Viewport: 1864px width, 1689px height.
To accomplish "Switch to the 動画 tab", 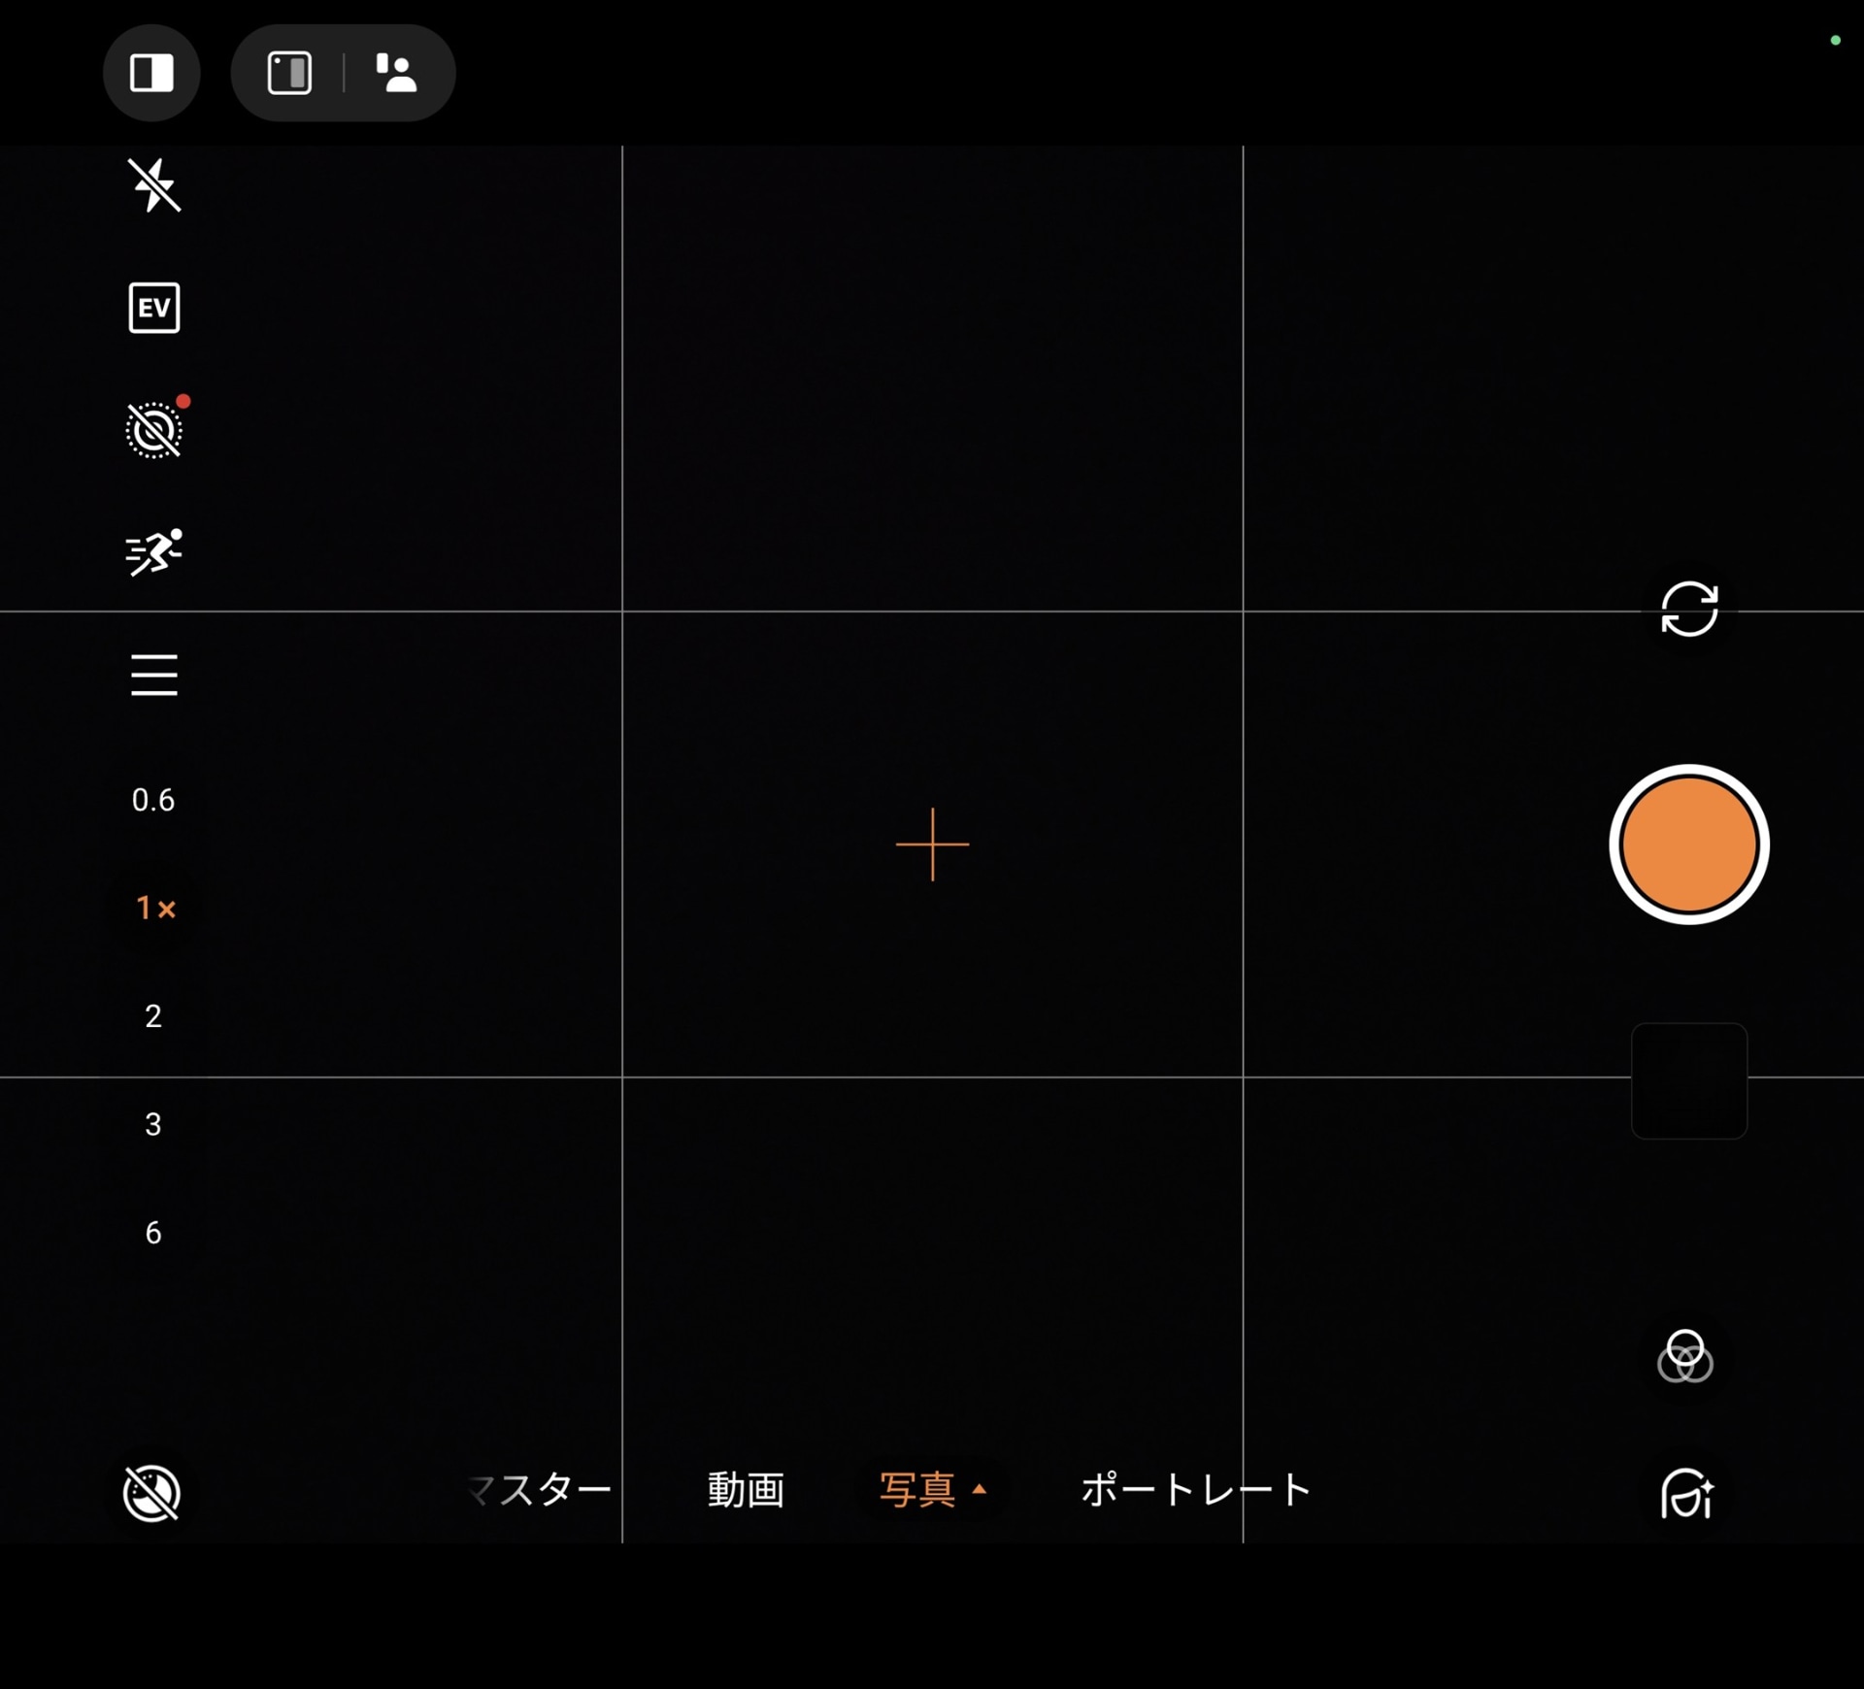I will (746, 1490).
